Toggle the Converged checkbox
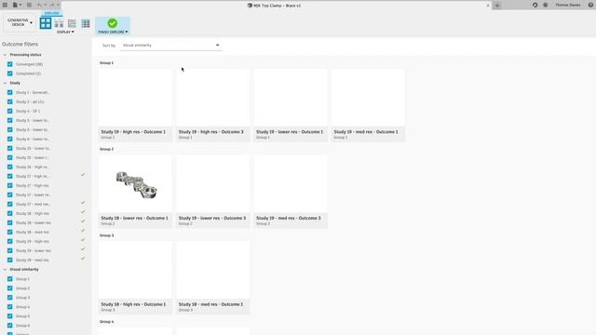 coord(10,64)
